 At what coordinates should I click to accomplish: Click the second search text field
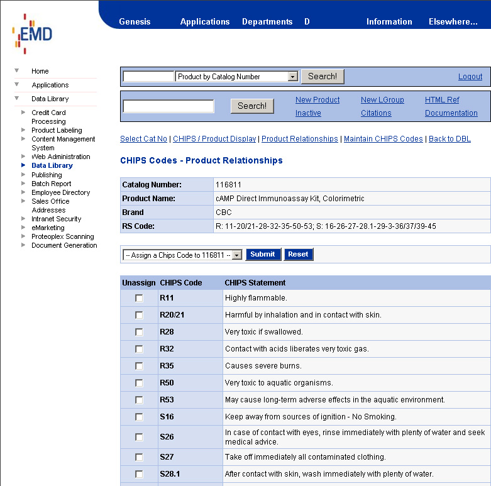(168, 106)
